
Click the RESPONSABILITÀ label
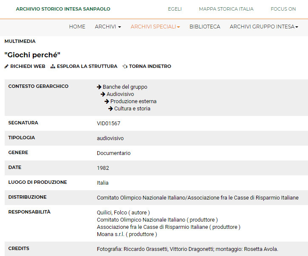(29, 212)
